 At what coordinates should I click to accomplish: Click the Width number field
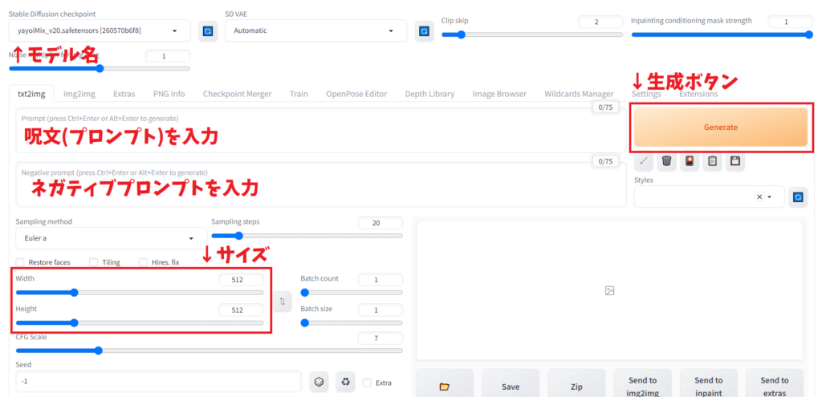click(x=241, y=280)
